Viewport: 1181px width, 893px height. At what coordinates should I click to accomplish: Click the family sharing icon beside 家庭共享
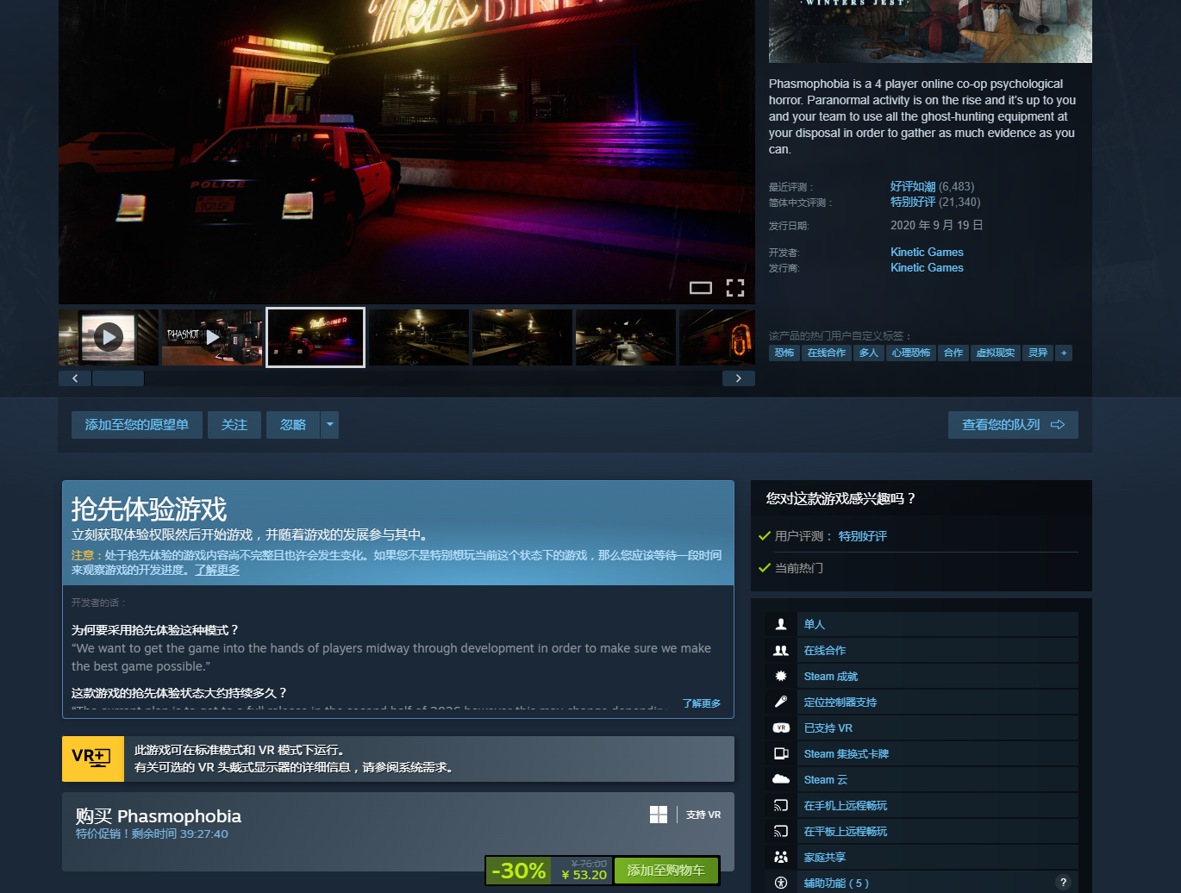781,857
